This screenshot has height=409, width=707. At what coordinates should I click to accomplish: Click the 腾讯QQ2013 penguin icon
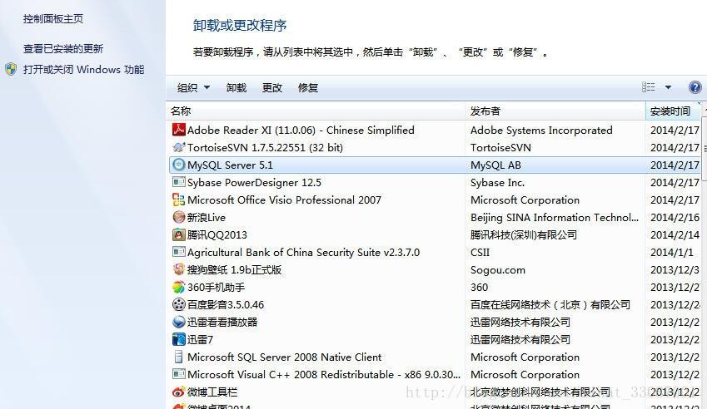click(x=178, y=234)
